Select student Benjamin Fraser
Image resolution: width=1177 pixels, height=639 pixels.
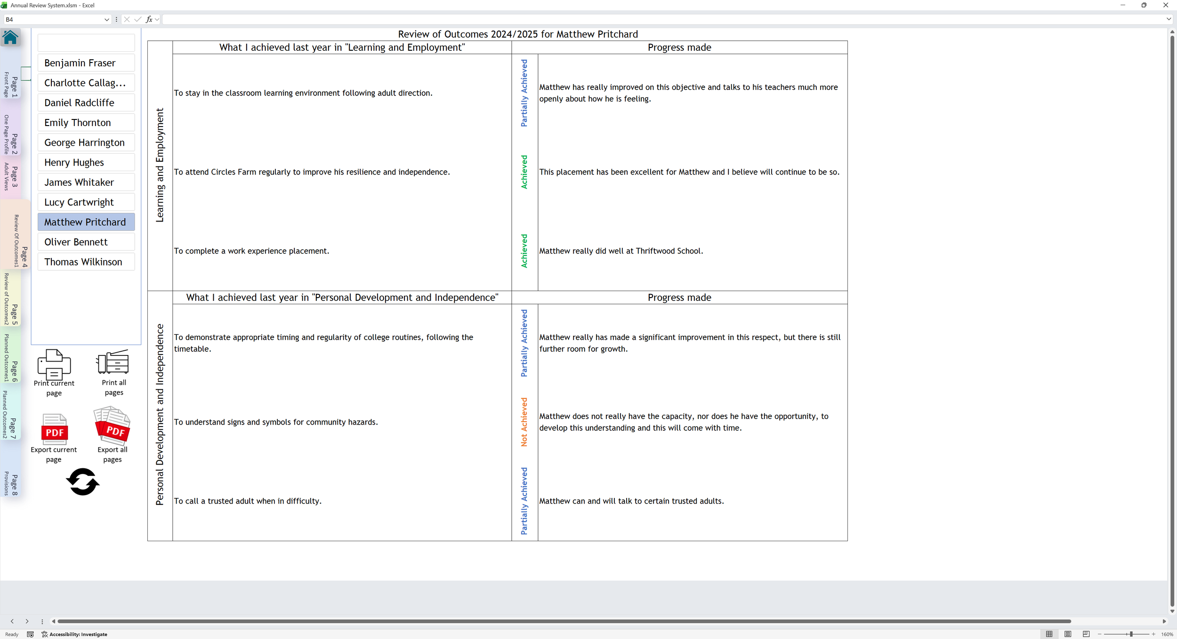pos(86,63)
